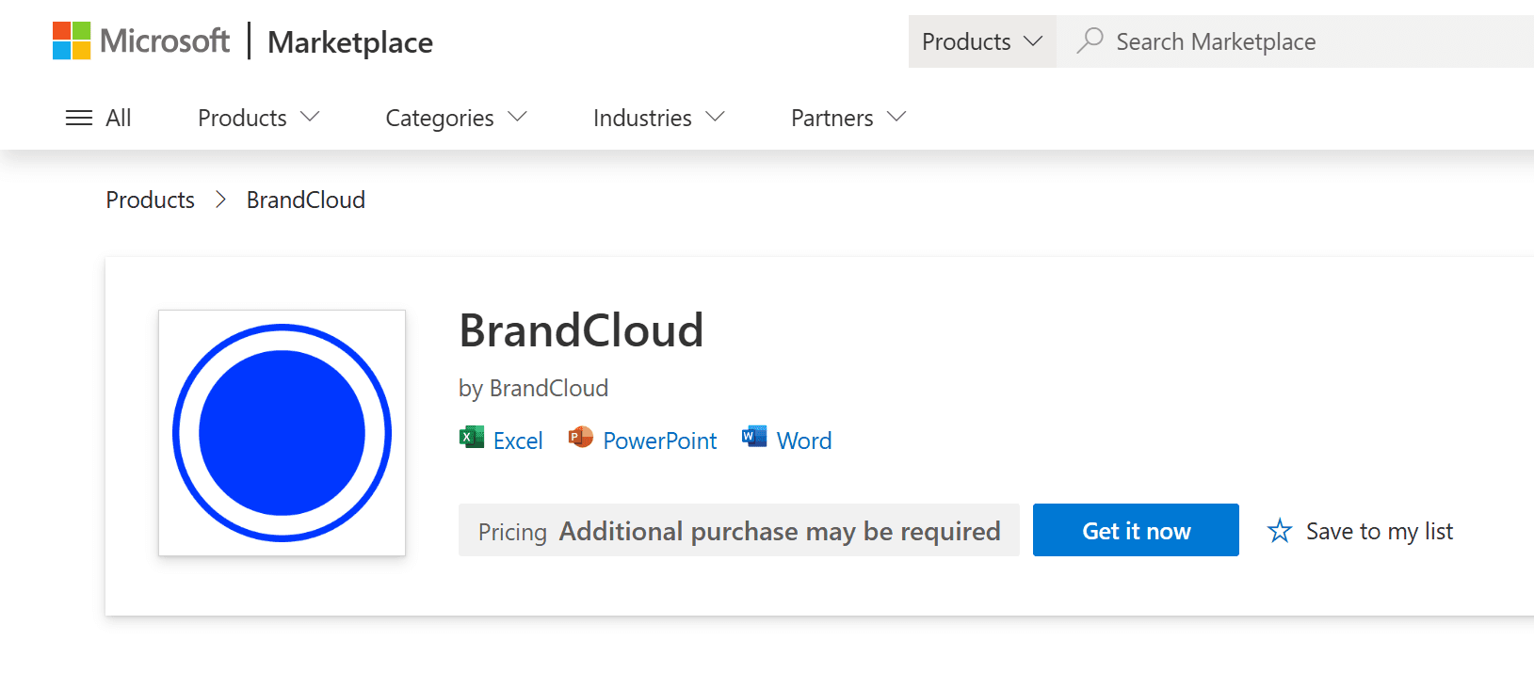
Task: Click the by BrandCloud publisher text
Action: pyautogui.click(x=534, y=388)
